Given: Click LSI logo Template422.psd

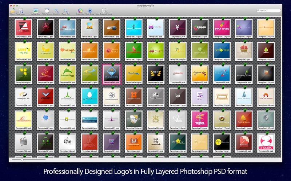Looking at the screenshot, I should coord(178,96).
